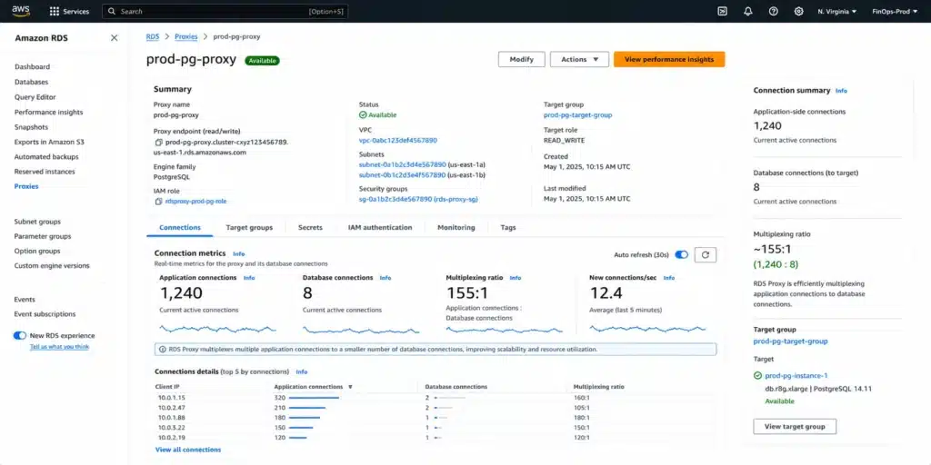The height and width of the screenshot is (465, 931).
Task: Click the green check beside prod-pg-instance-1
Action: pos(757,375)
